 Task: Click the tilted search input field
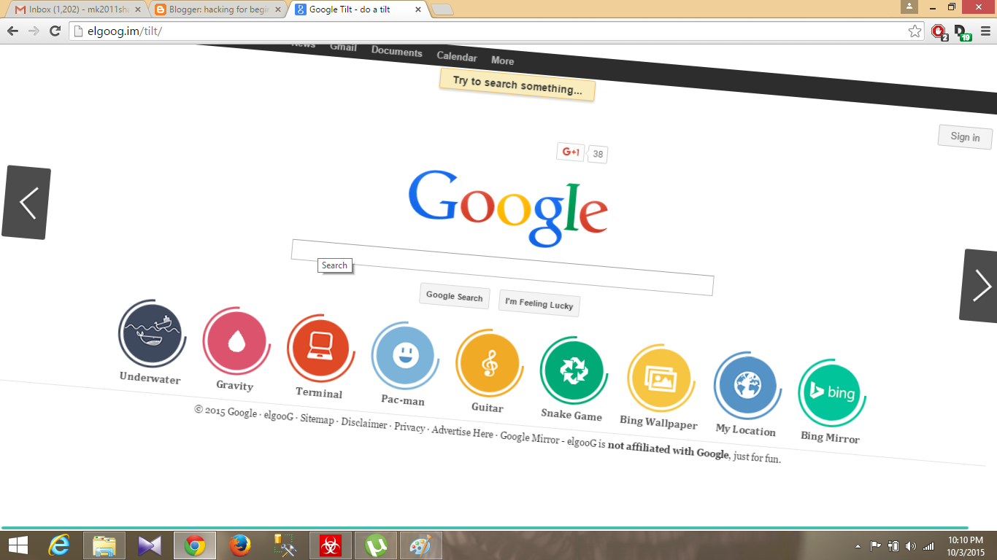pos(502,267)
